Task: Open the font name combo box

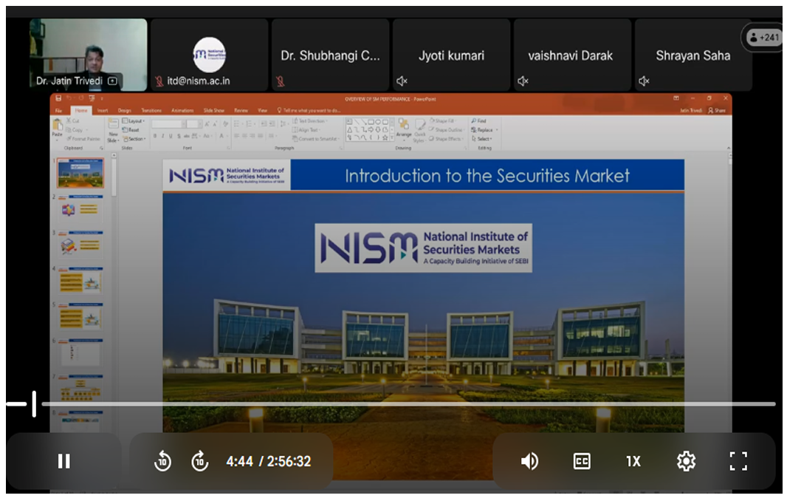Action: (169, 123)
